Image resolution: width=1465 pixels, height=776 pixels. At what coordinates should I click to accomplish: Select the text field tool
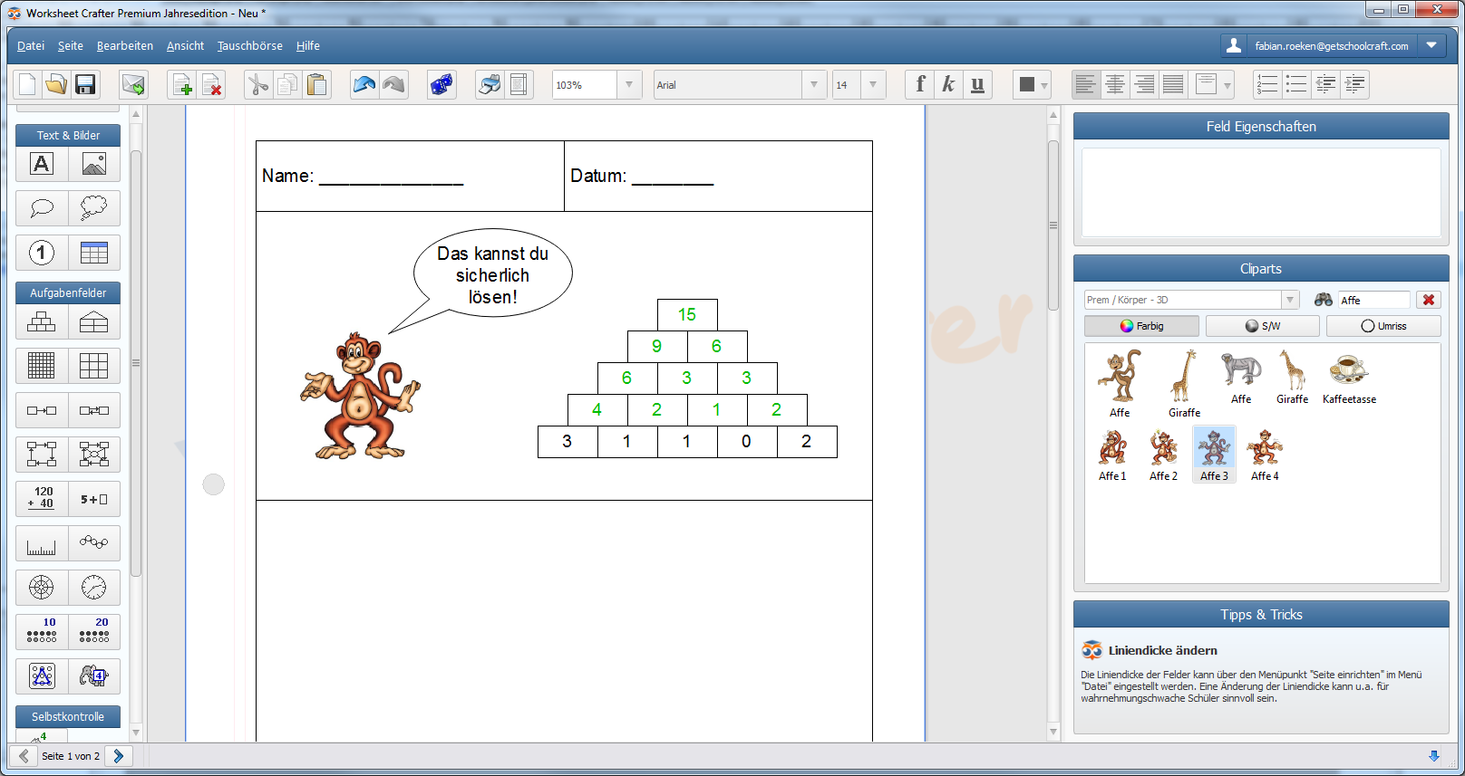pos(42,164)
